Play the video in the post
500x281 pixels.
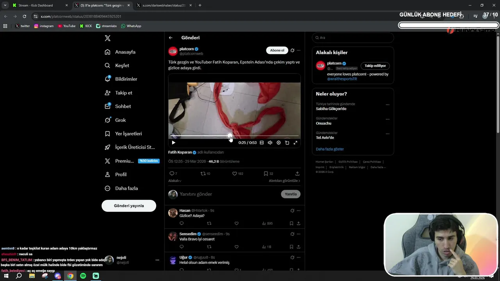(x=173, y=143)
